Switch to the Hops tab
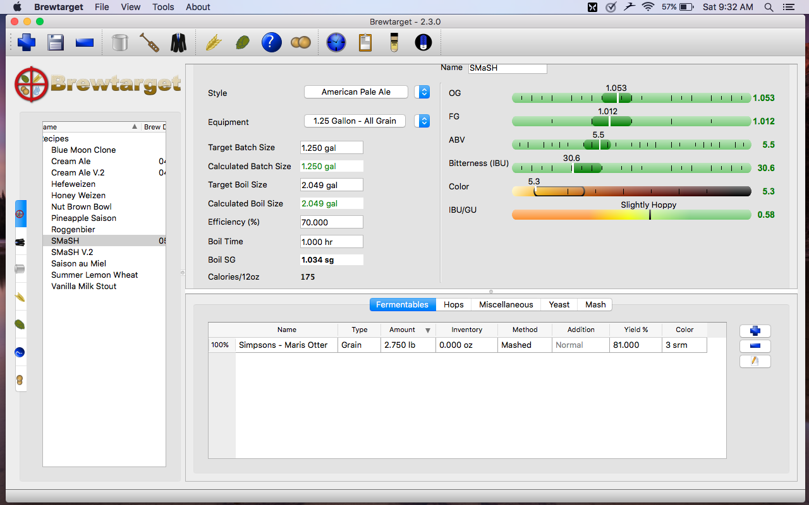This screenshot has width=809, height=505. pyautogui.click(x=454, y=304)
